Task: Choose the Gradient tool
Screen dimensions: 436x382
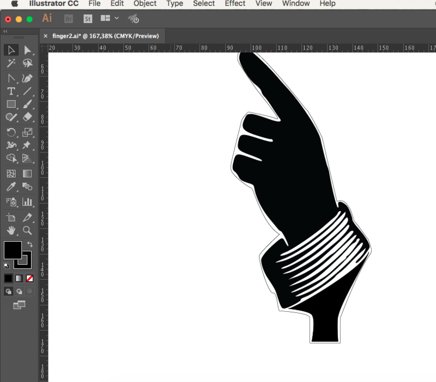Action: (x=27, y=174)
